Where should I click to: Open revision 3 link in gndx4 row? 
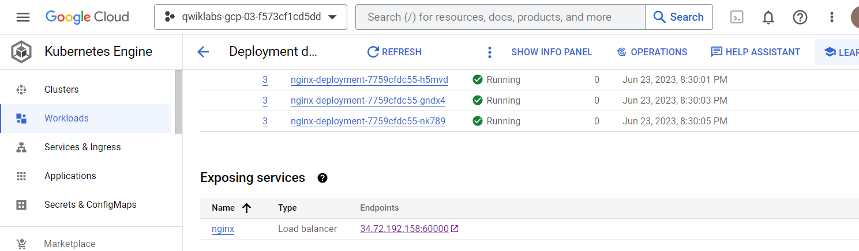tap(265, 100)
